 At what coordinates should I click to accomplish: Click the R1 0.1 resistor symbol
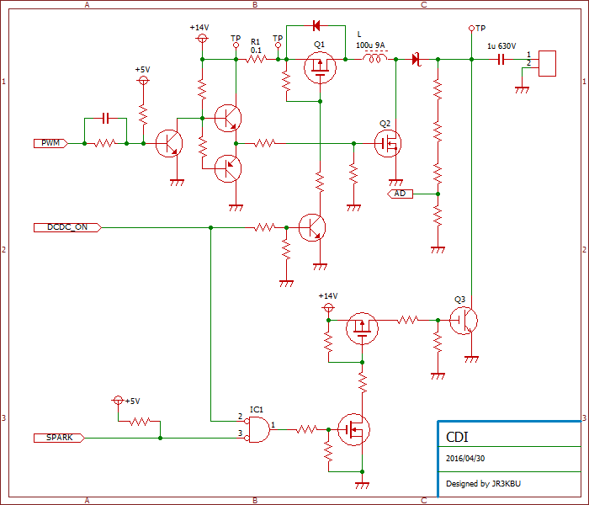[257, 60]
